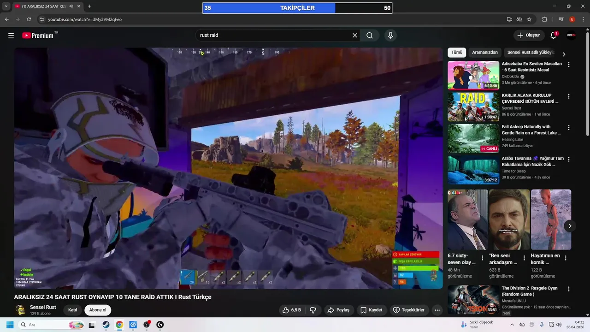The width and height of the screenshot is (590, 332).
Task: Open options for 'Ben seni arkadaşım' short
Action: [524, 258]
